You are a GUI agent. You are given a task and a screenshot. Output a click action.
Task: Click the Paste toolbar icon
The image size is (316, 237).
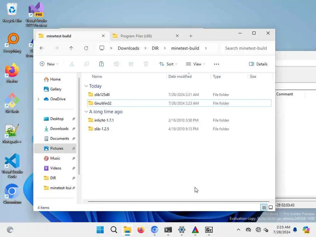[101, 64]
